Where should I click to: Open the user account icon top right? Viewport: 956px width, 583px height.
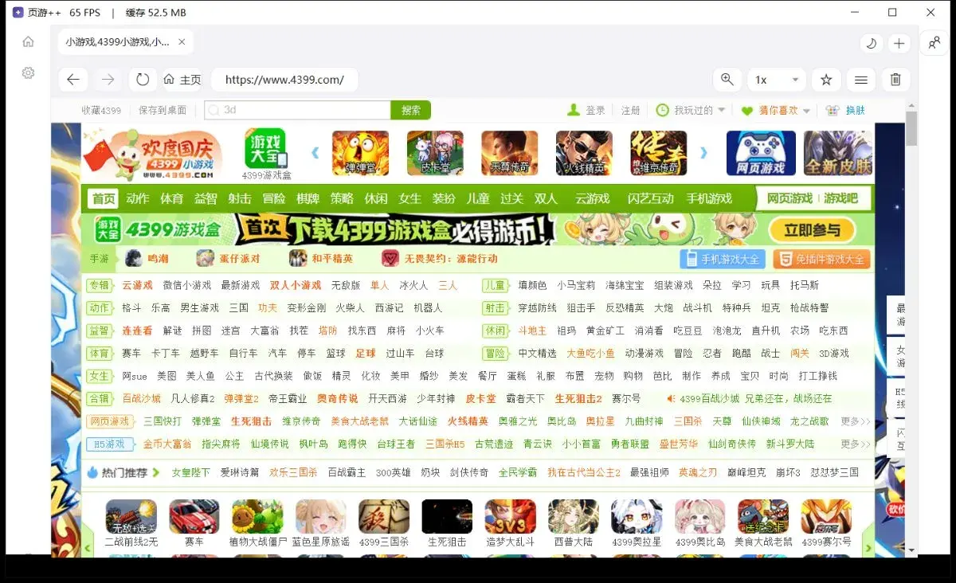(934, 43)
